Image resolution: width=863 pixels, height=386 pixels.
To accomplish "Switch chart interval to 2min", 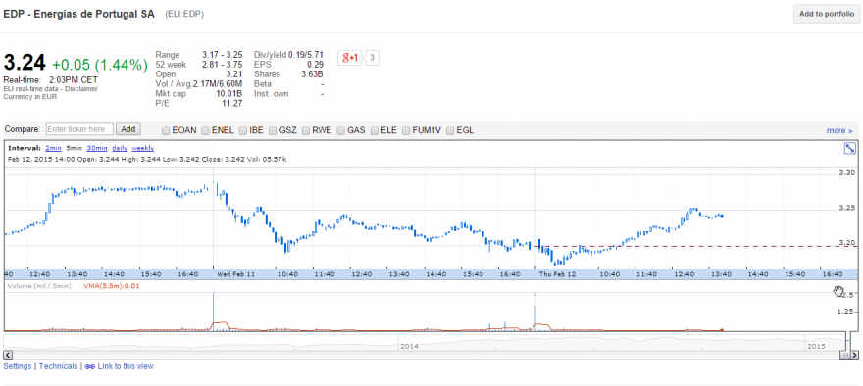I will tap(53, 149).
